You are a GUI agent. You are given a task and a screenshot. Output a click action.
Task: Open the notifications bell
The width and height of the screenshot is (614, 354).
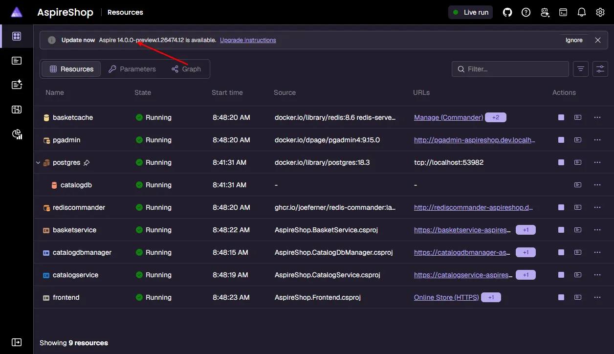pos(582,12)
